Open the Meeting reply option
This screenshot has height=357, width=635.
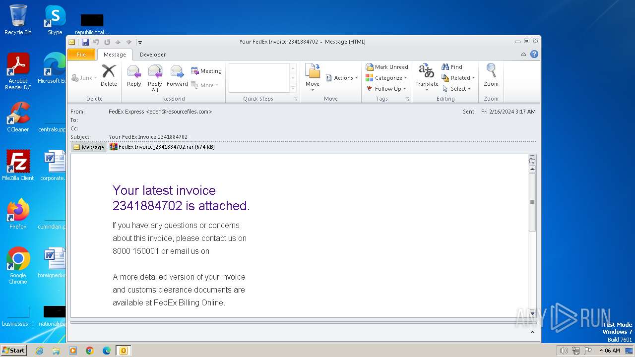[206, 71]
